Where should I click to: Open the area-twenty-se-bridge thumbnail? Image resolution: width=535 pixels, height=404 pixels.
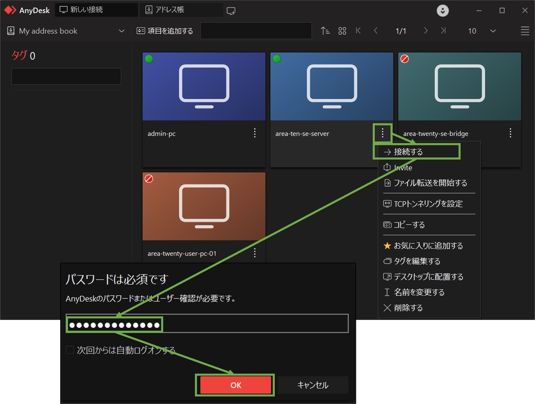click(x=460, y=87)
